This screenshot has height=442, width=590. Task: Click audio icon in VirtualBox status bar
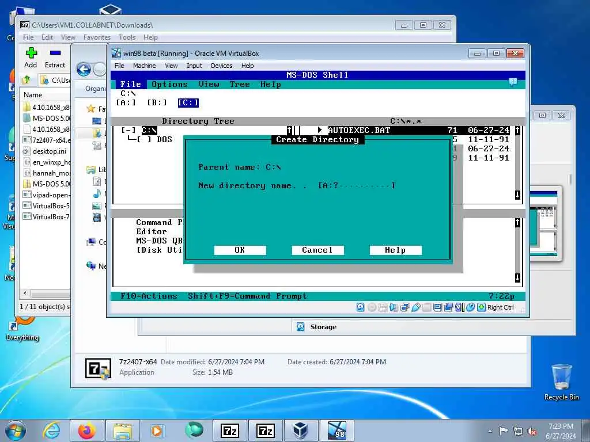pos(394,307)
